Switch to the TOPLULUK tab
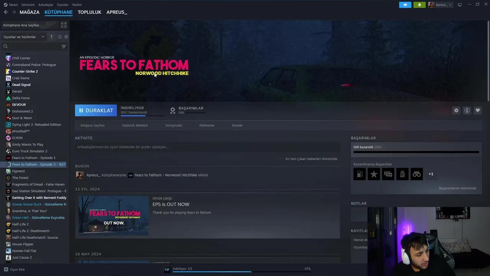This screenshot has width=490, height=276. point(90,12)
